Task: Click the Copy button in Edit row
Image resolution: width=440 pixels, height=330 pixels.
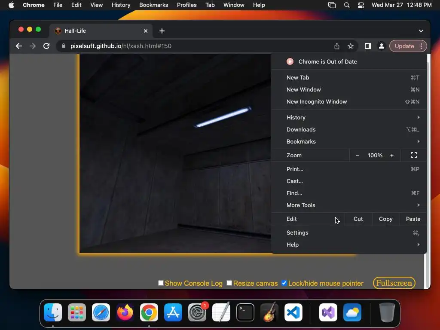Action: coord(385,219)
